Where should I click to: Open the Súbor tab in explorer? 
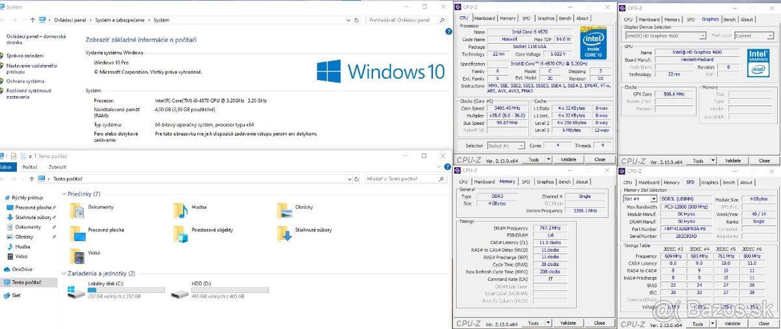pos(7,167)
